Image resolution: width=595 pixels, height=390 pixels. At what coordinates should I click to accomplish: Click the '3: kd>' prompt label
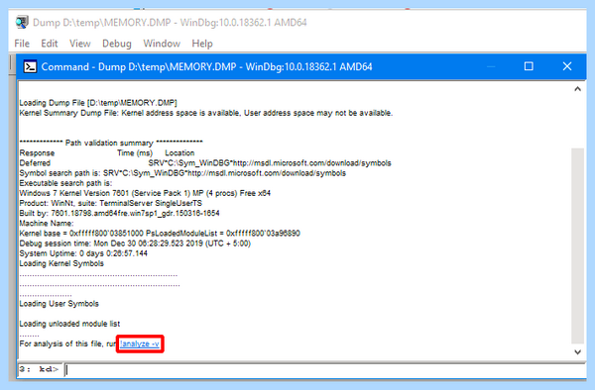[x=39, y=369]
